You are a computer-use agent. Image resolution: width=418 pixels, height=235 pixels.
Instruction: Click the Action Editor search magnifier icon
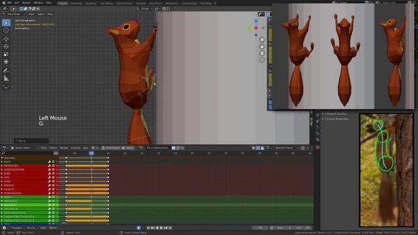pyautogui.click(x=3, y=153)
